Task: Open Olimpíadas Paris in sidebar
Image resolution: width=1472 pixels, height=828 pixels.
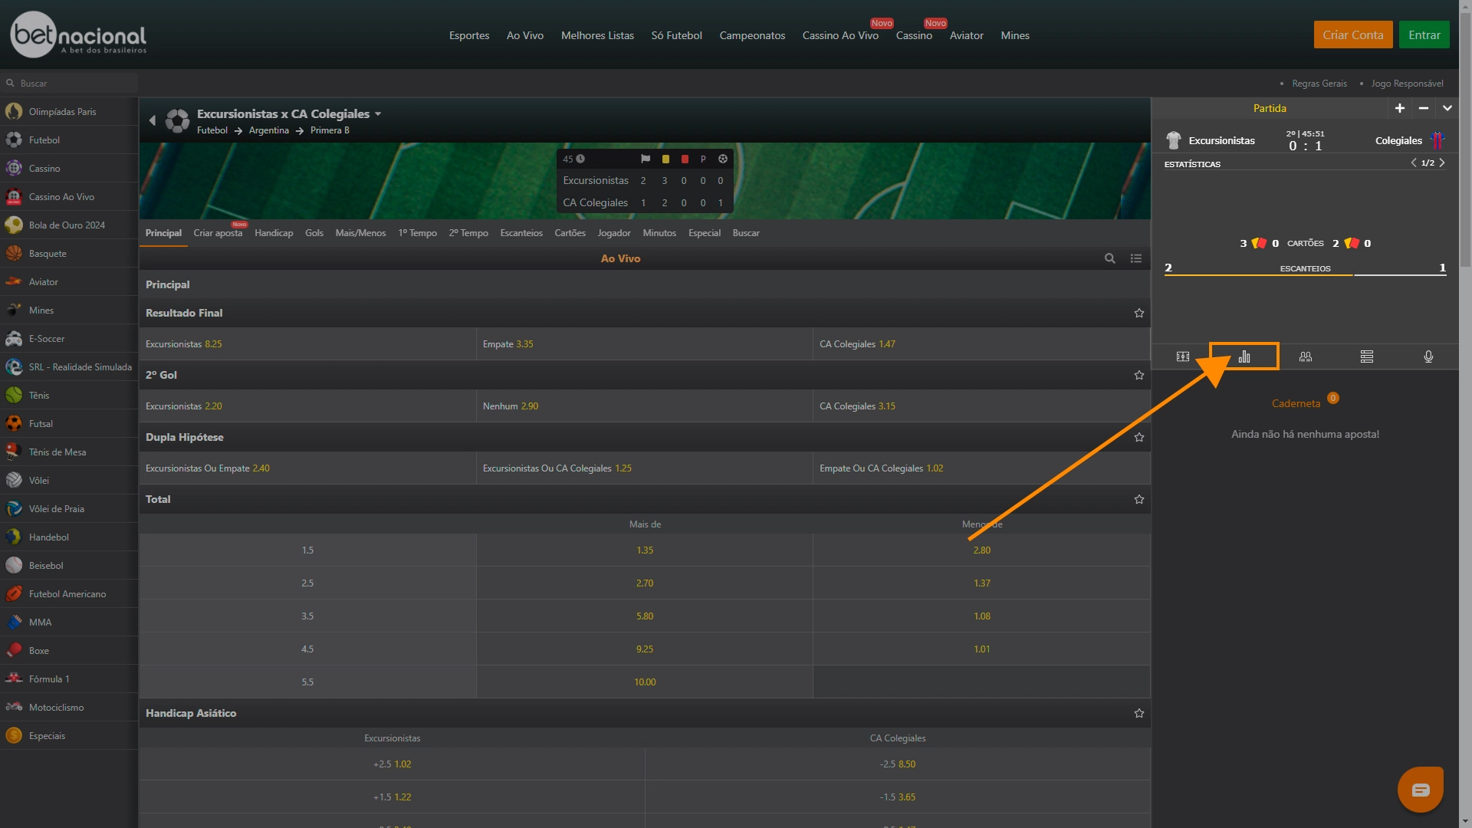Action: [69, 111]
